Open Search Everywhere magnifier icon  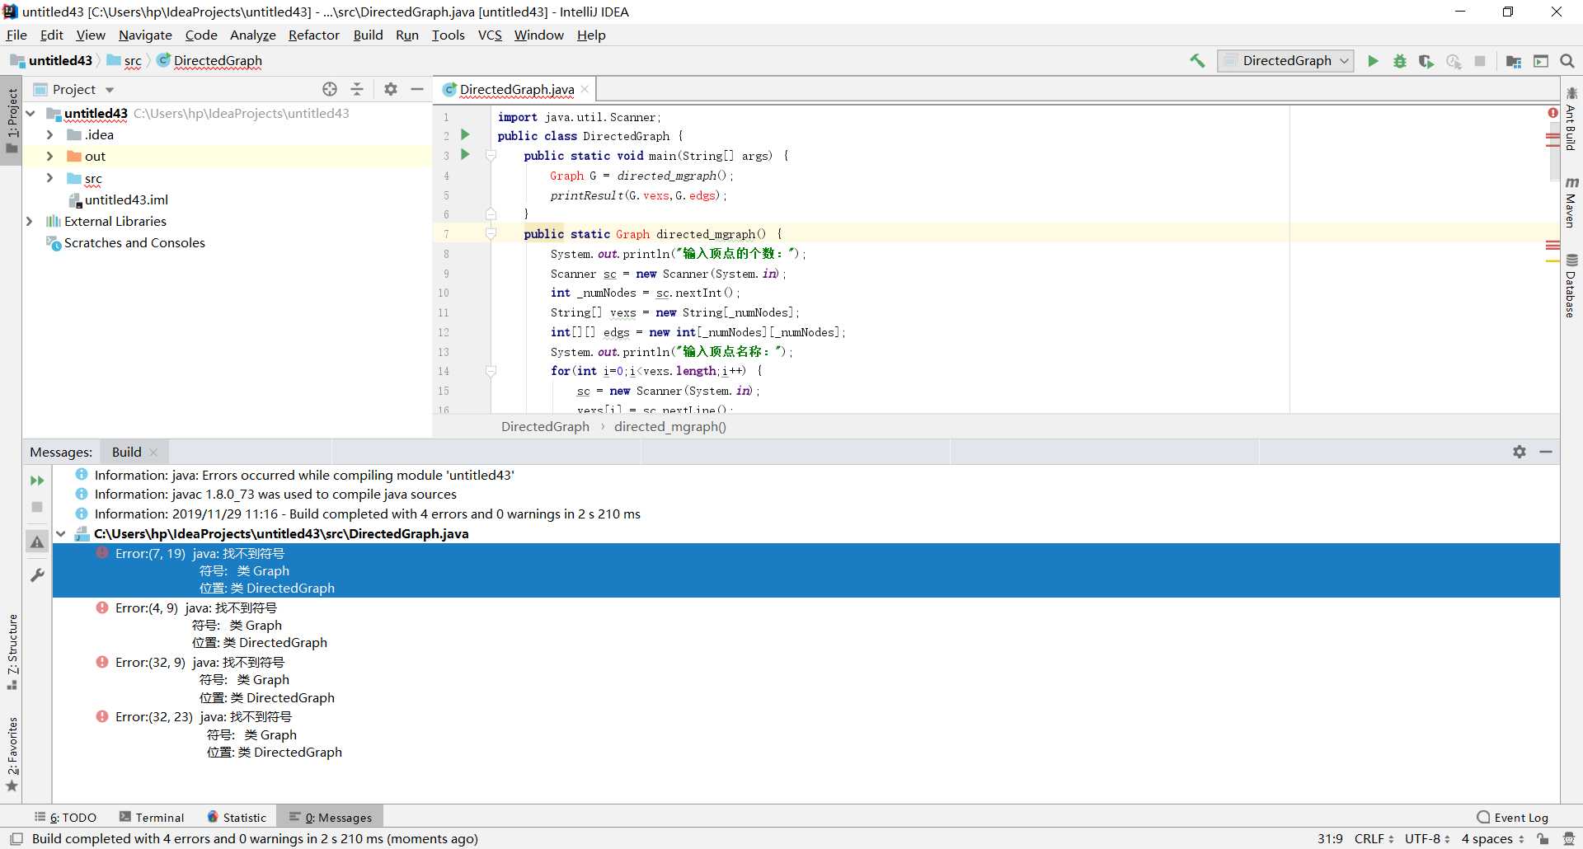point(1567,61)
